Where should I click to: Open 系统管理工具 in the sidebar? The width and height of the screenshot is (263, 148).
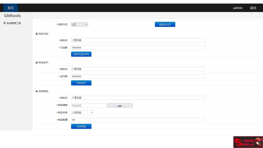(x=14, y=23)
